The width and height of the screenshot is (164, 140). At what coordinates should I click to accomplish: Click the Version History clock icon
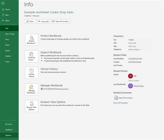pyautogui.click(x=31, y=71)
